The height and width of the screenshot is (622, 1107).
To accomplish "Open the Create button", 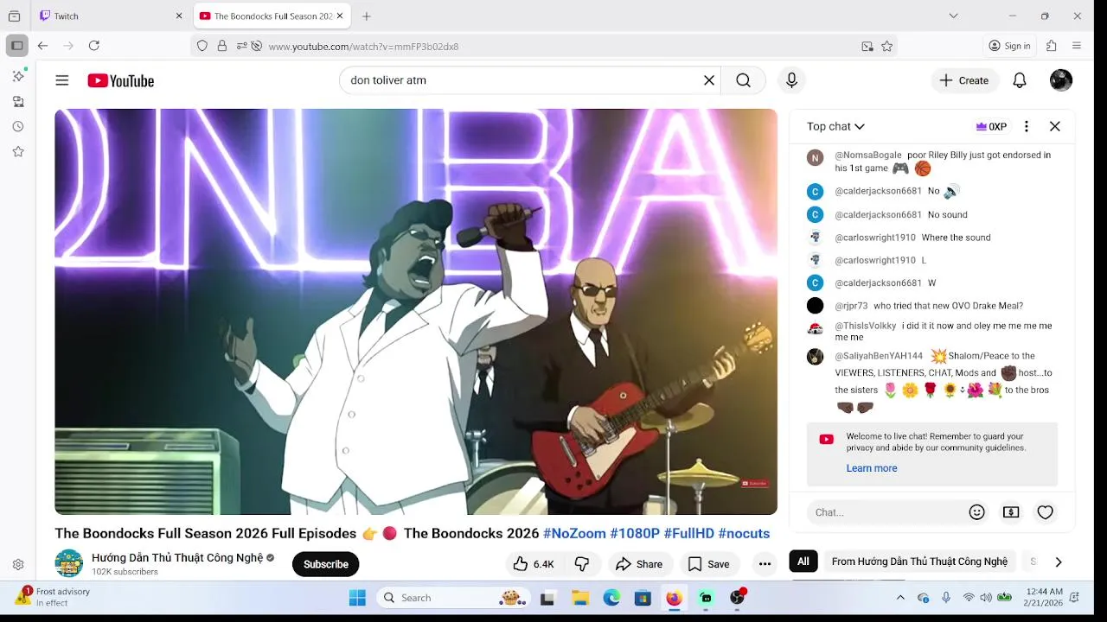I will 964,80.
